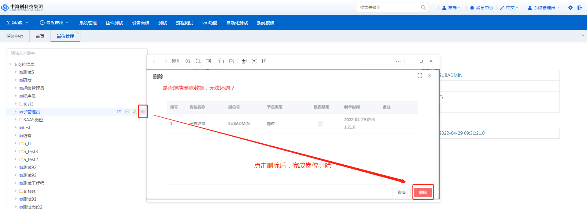
Task: Select the 测试工程师 tree item
Action: tap(34, 183)
